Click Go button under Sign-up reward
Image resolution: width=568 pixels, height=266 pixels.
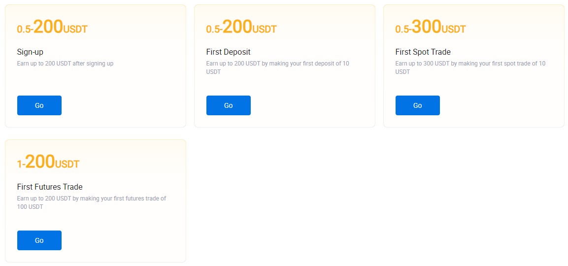point(39,105)
